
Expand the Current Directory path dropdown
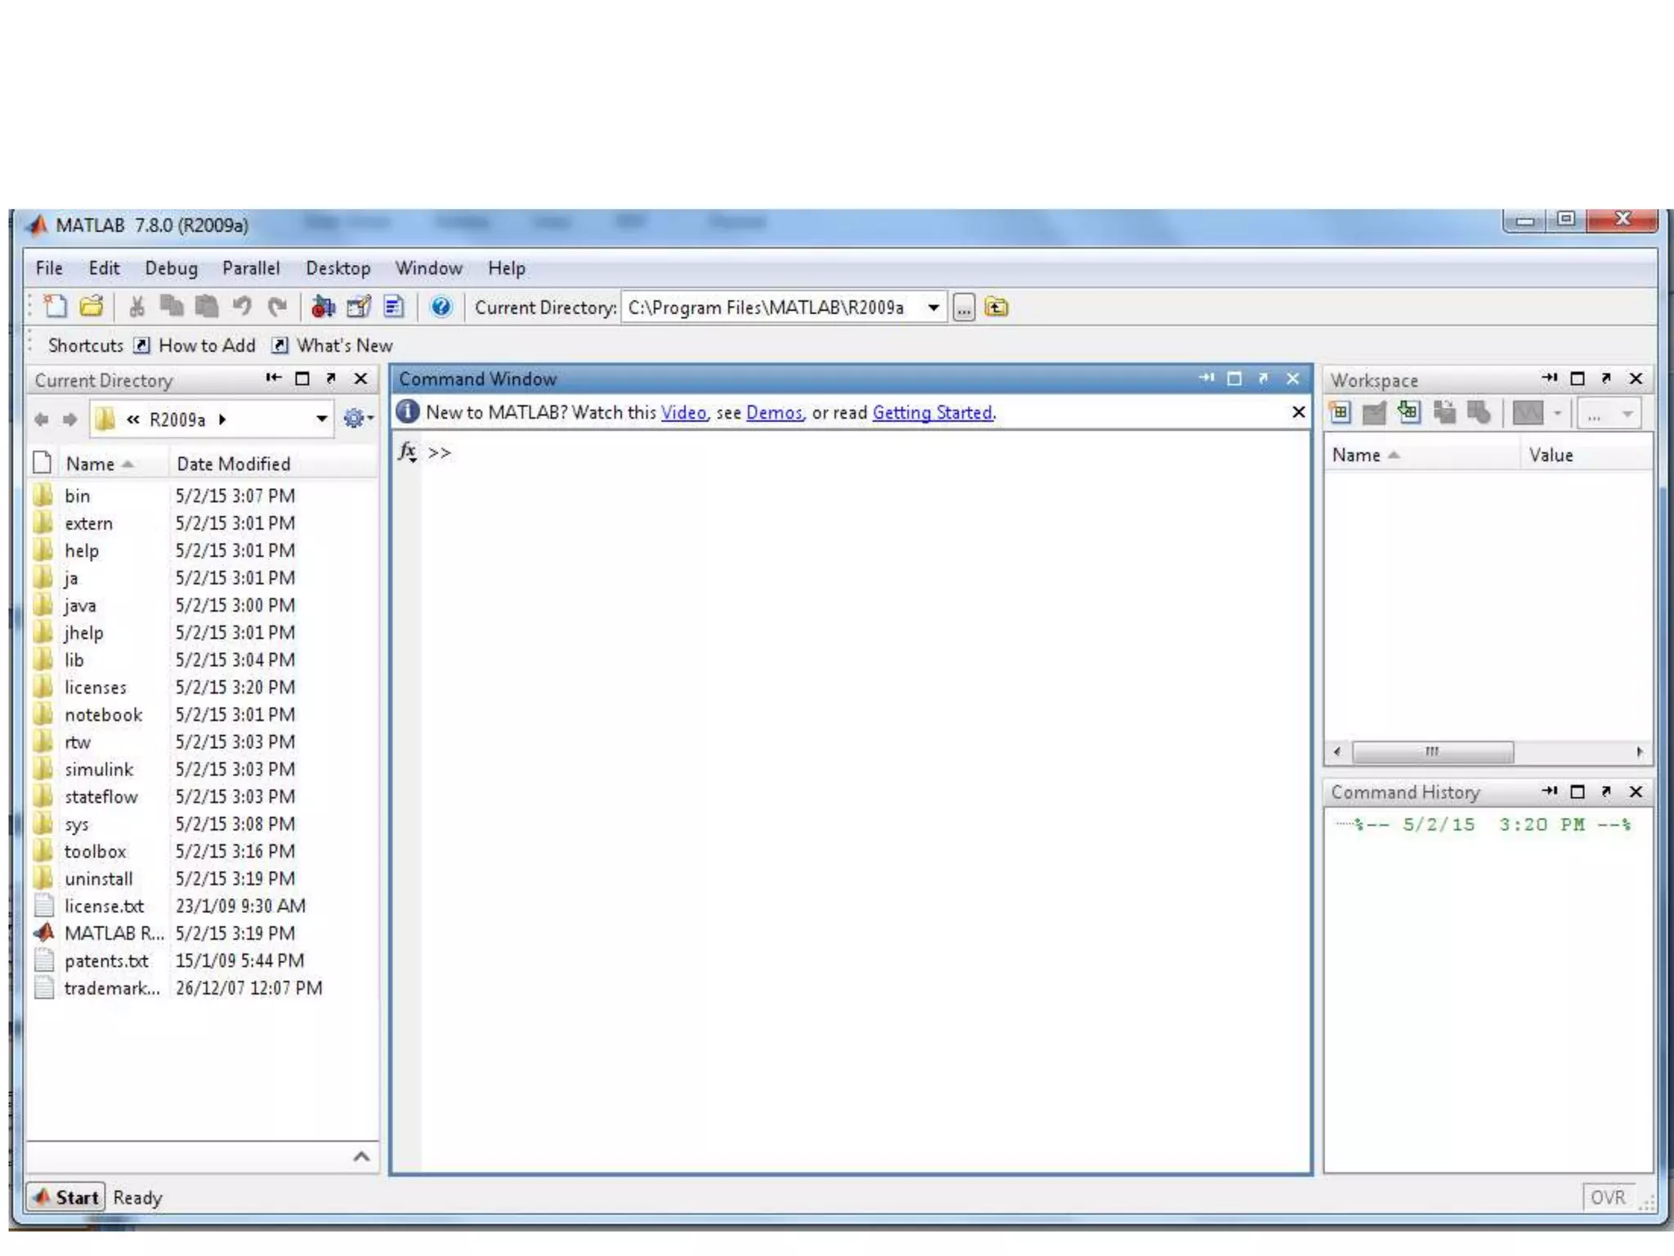pos(933,307)
